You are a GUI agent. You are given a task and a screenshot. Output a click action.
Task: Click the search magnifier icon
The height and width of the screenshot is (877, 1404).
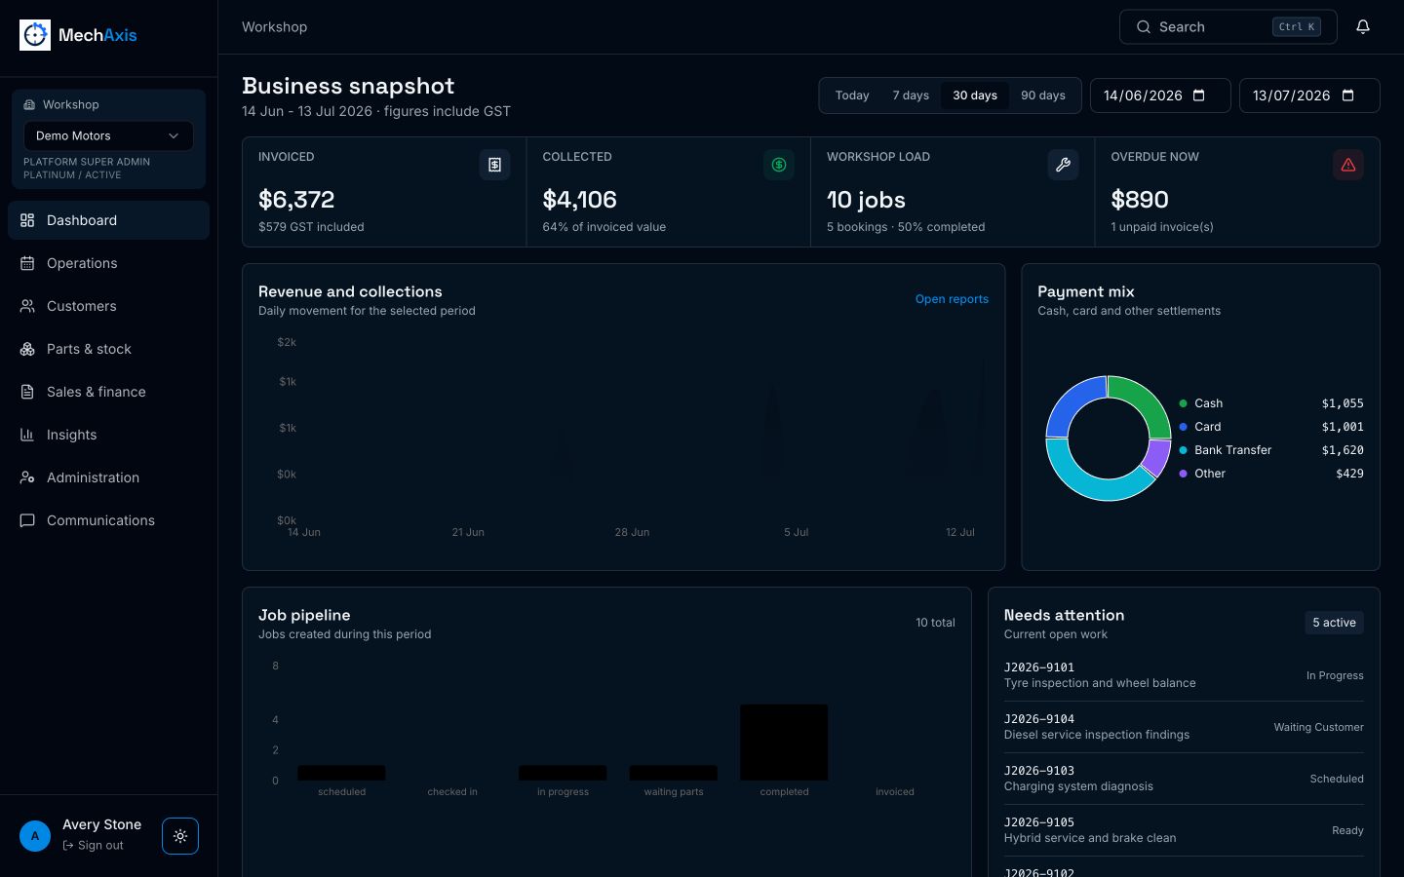[x=1144, y=27]
